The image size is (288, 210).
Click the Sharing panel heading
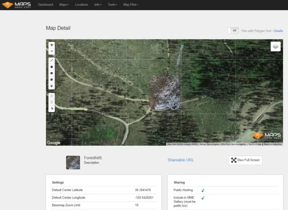(179, 183)
